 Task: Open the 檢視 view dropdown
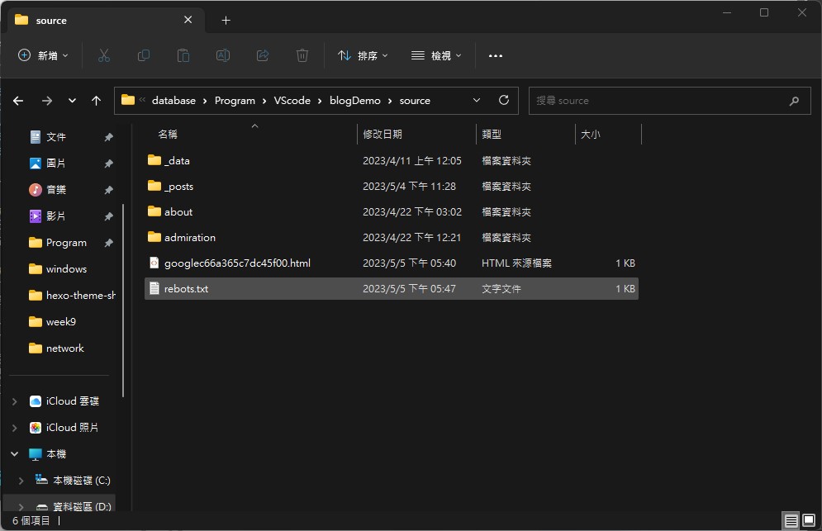(436, 55)
